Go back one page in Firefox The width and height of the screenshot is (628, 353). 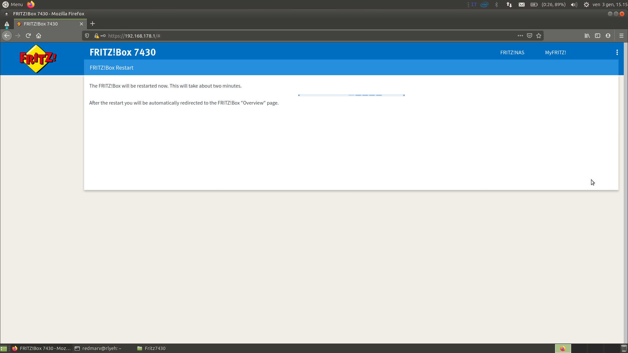click(7, 36)
